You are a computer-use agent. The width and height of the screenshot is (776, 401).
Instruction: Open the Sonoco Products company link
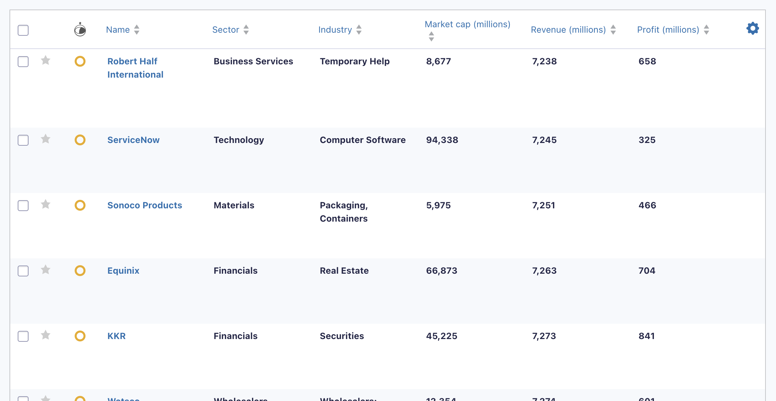(145, 205)
